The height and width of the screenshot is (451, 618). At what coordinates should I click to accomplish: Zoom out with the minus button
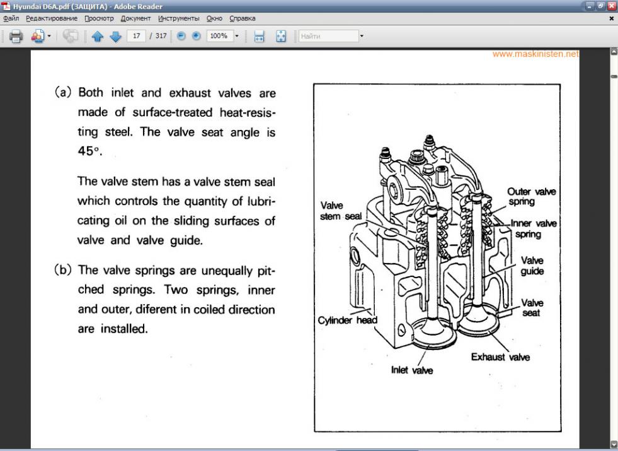181,36
